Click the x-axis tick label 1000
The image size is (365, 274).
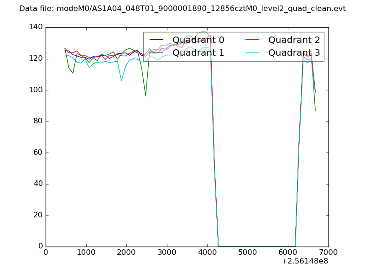pos(86,252)
